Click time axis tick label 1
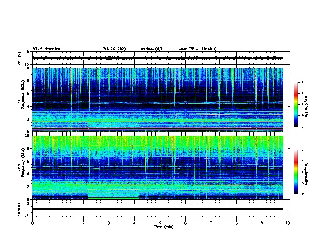 point(58,223)
